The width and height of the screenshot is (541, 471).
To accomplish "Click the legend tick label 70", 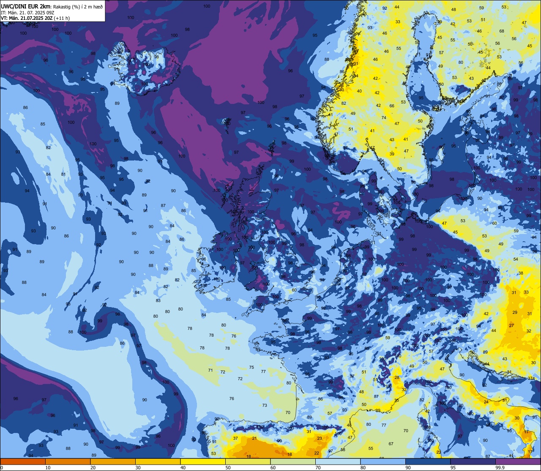I will (318, 468).
